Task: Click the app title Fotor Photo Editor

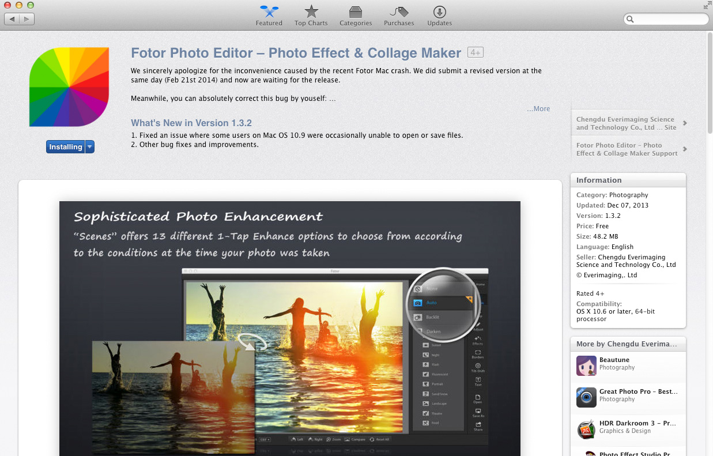Action: coord(296,53)
